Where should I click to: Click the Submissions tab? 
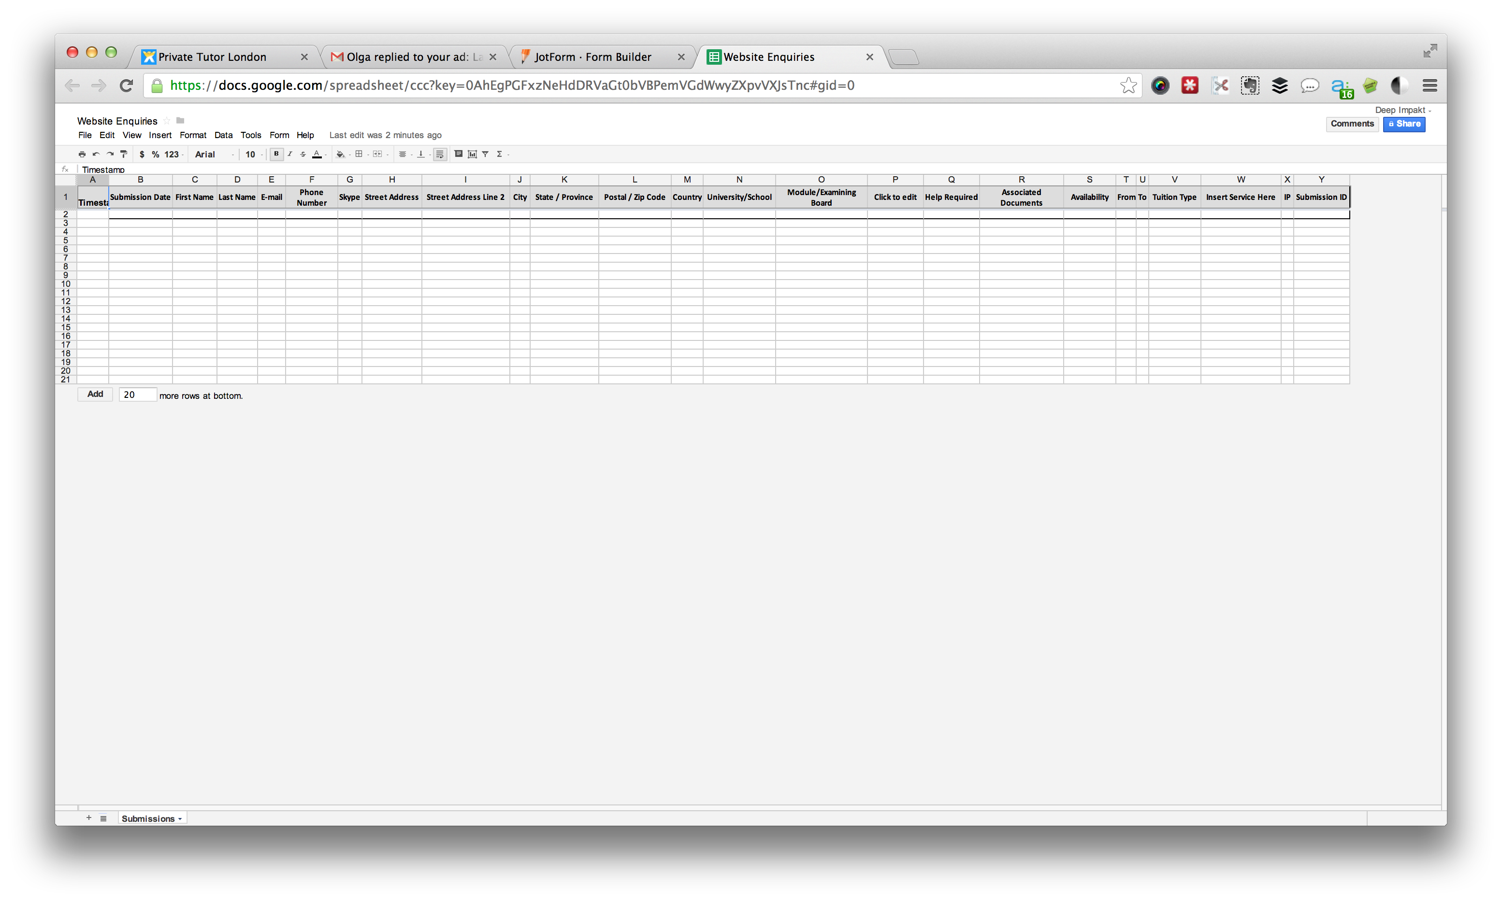click(149, 818)
